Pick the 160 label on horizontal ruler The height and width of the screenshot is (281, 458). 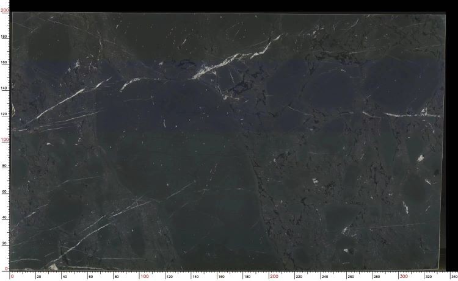coord(221,276)
